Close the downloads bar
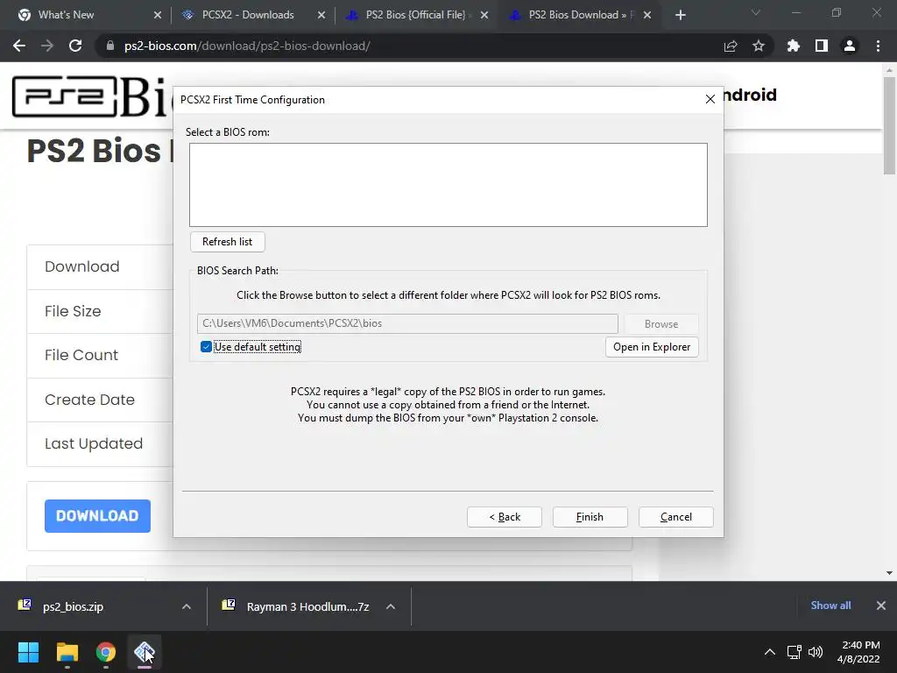The image size is (897, 673). pos(881,606)
